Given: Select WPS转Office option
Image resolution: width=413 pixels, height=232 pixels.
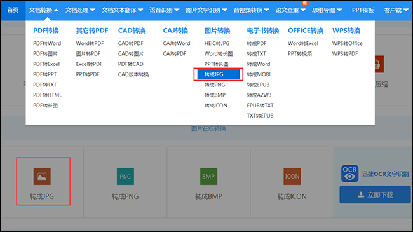Looking at the screenshot, I should 348,43.
